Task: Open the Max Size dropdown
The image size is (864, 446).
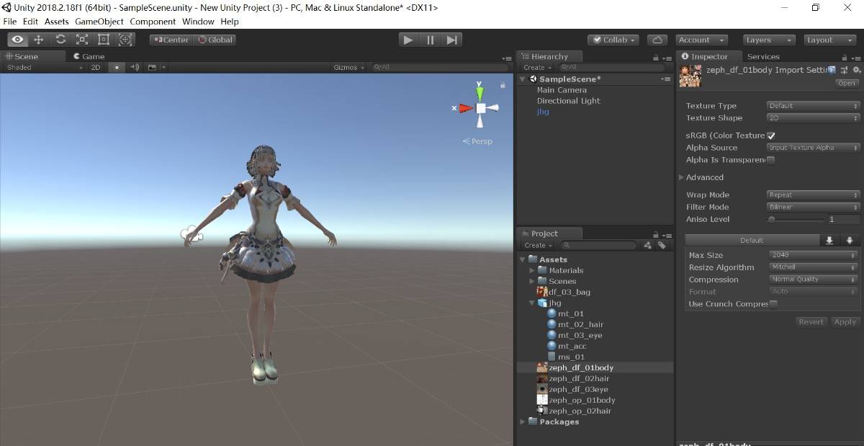Action: (x=814, y=255)
